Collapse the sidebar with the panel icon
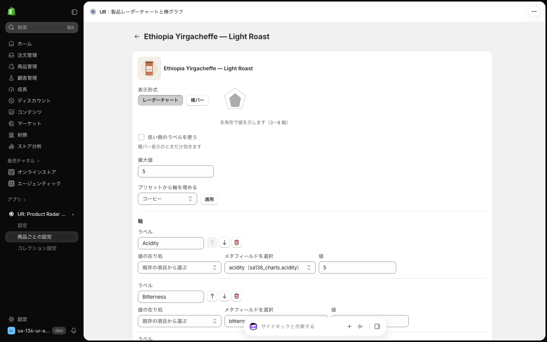This screenshot has width=547, height=342. pyautogui.click(x=74, y=12)
